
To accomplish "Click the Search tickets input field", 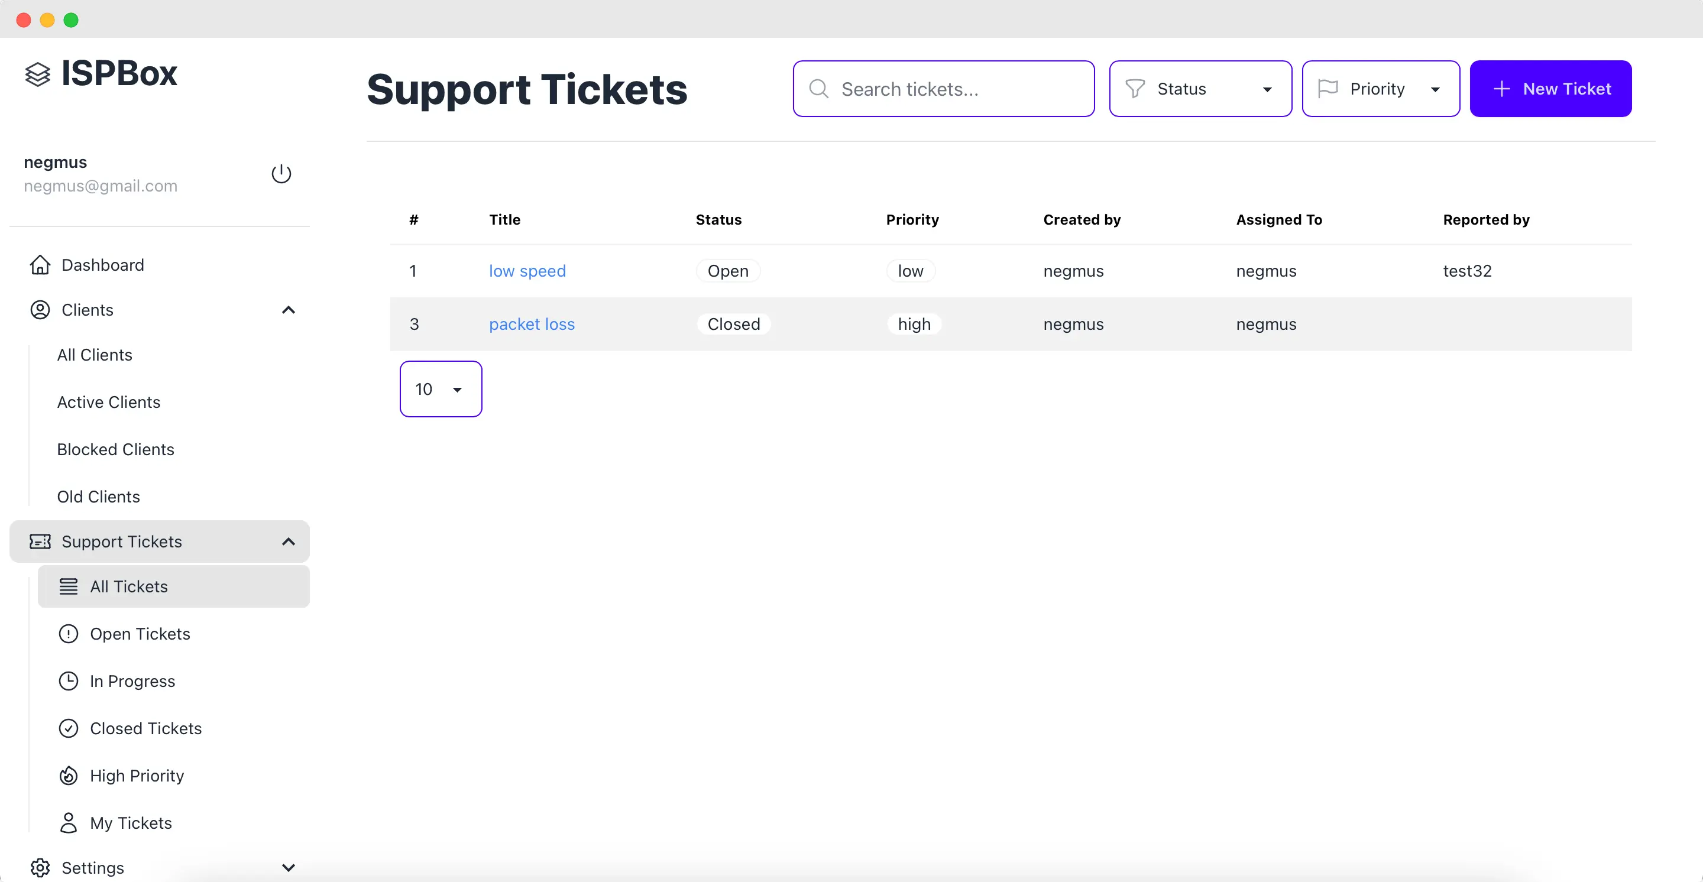I will (944, 89).
